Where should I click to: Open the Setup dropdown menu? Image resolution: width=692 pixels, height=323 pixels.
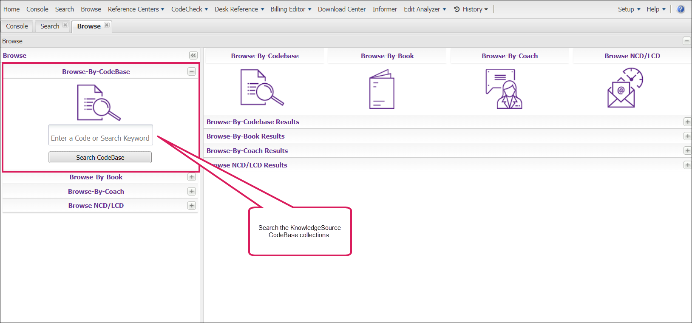(629, 9)
